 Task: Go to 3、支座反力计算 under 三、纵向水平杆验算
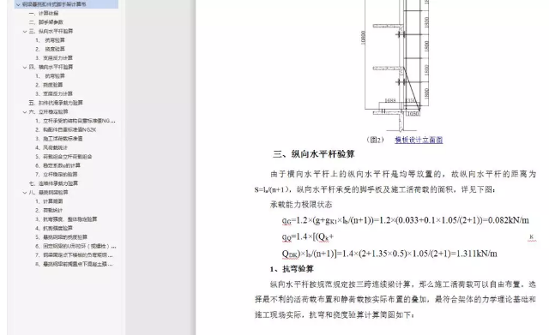54,57
